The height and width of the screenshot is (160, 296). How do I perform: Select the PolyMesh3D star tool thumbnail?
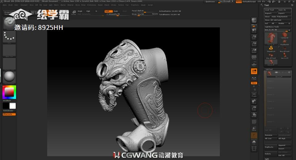click(x=285, y=42)
